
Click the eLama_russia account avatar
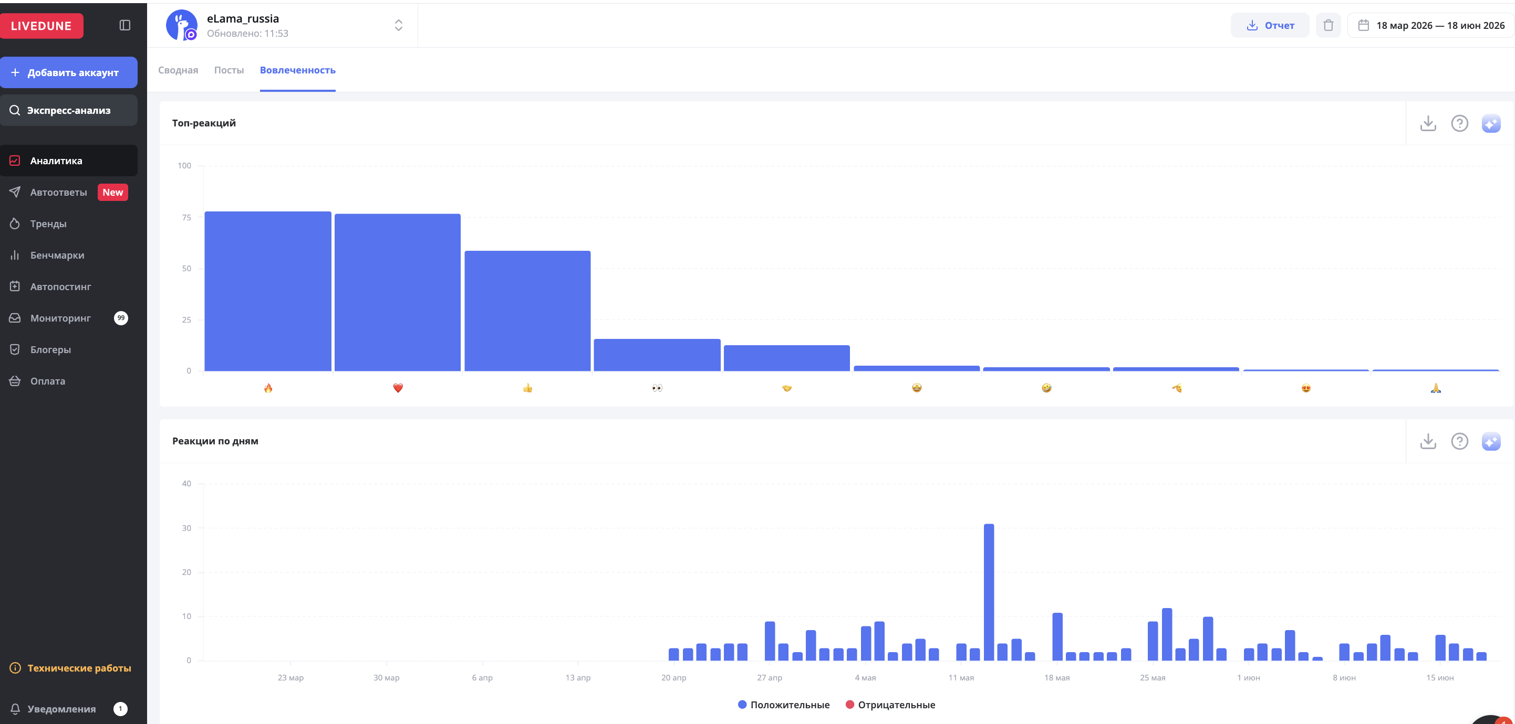[182, 25]
